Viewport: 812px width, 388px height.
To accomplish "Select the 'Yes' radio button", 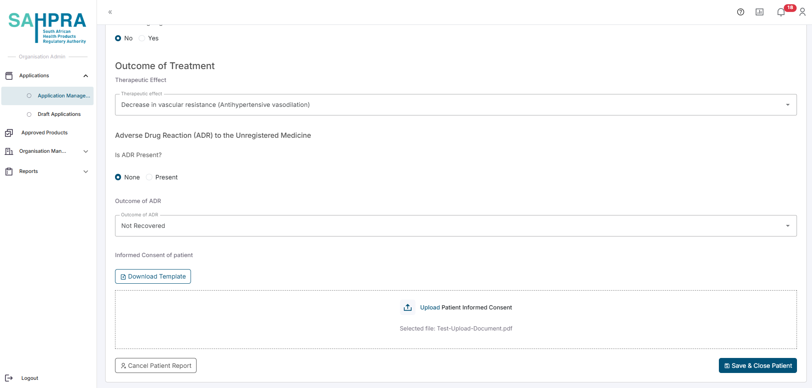I will [142, 38].
